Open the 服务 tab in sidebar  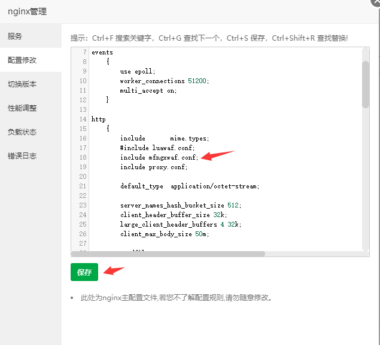pyautogui.click(x=15, y=36)
